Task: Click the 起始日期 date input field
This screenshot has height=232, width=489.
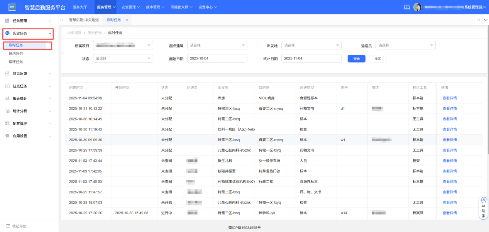Action: pos(217,58)
